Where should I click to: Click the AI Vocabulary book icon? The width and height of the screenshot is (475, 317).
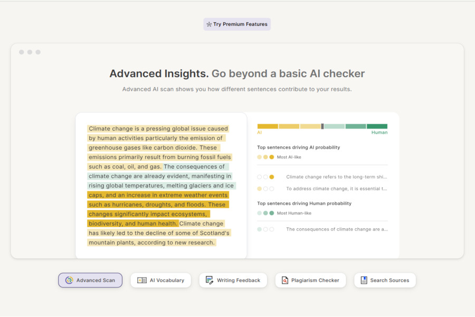coord(142,281)
